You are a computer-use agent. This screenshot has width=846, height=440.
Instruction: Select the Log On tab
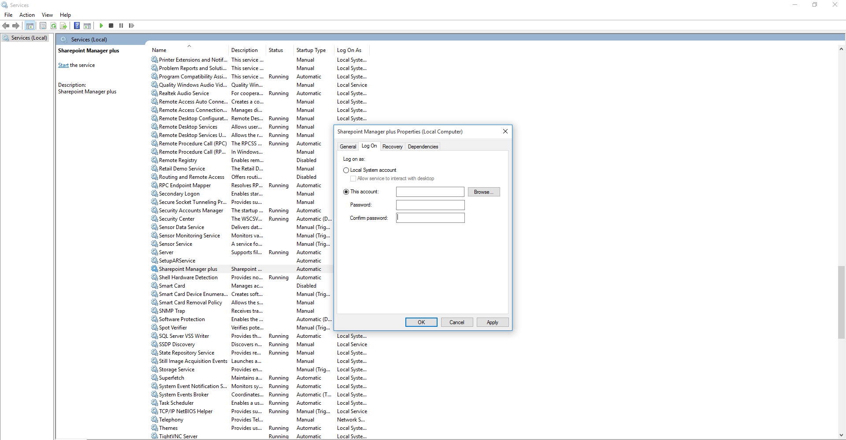click(x=369, y=146)
